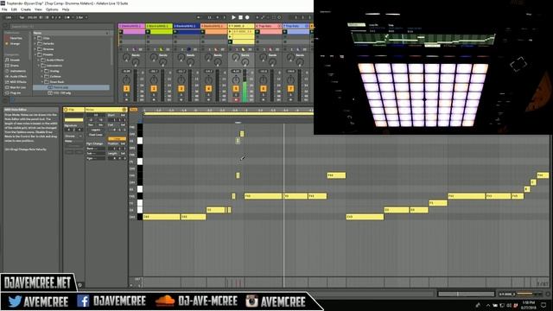The image size is (553, 311).
Task: Select the Instruments category in browser
Action: [x=16, y=71]
